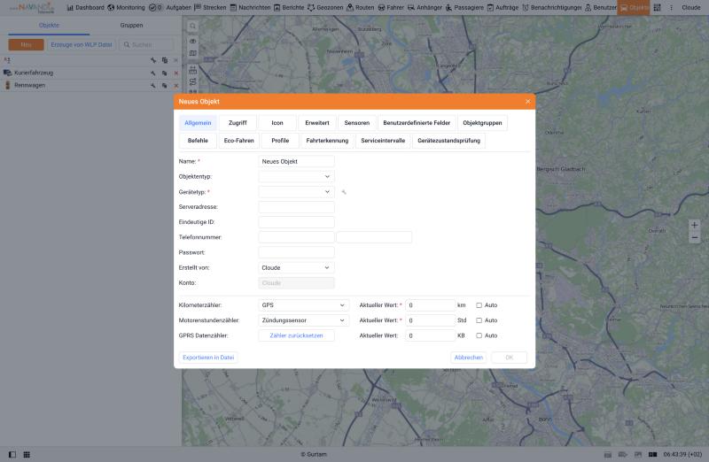Screen dimensions: 709x462
Task: Open the Gerätezustandsprüfung tab
Action: (449, 141)
